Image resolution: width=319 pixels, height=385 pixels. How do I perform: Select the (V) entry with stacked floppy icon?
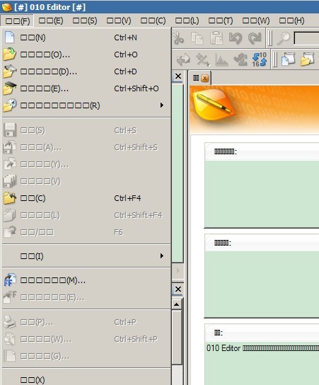pyautogui.click(x=86, y=181)
